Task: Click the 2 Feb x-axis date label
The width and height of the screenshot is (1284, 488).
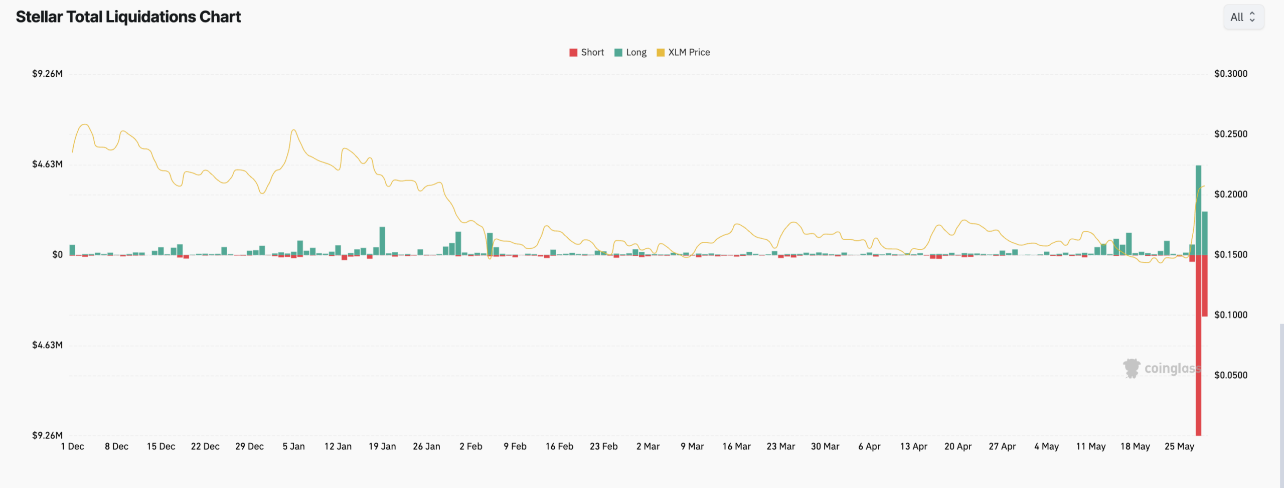Action: (x=470, y=446)
